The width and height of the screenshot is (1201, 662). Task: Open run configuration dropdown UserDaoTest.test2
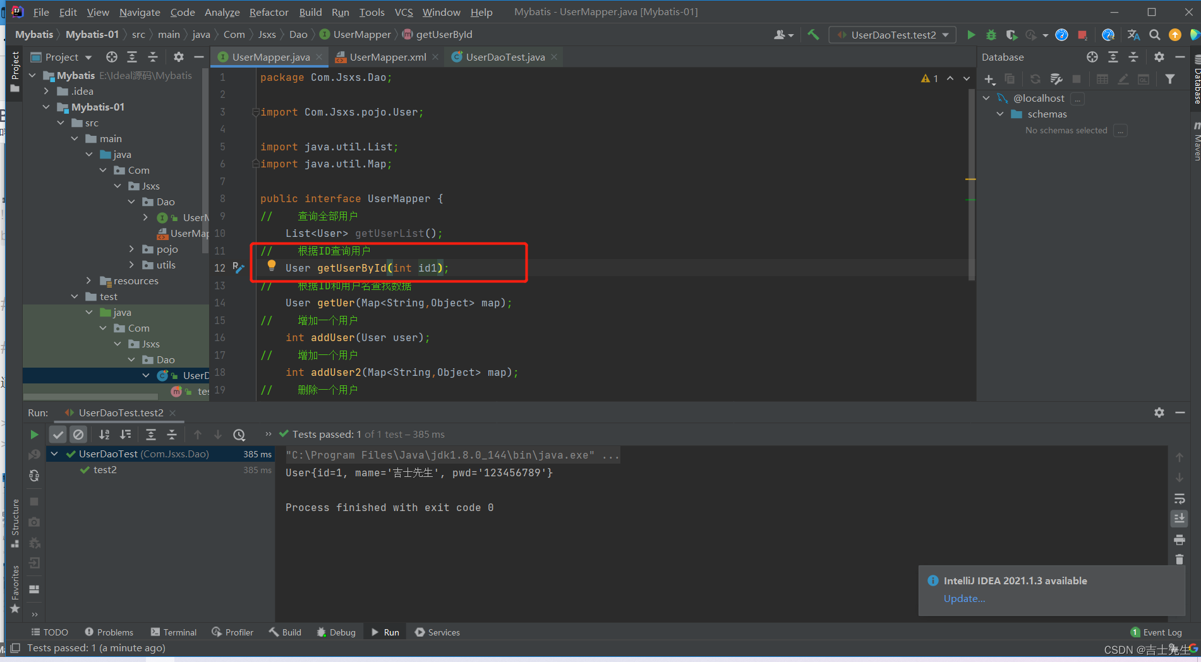coord(893,35)
